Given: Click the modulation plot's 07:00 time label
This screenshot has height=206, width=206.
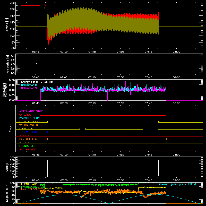Looking at the screenshot, I should (64, 103).
